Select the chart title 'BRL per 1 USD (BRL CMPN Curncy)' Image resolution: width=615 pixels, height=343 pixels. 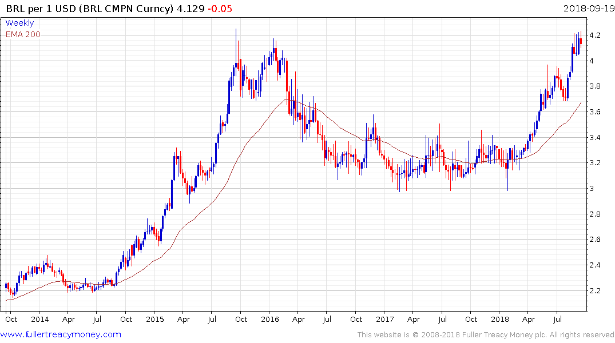click(89, 9)
